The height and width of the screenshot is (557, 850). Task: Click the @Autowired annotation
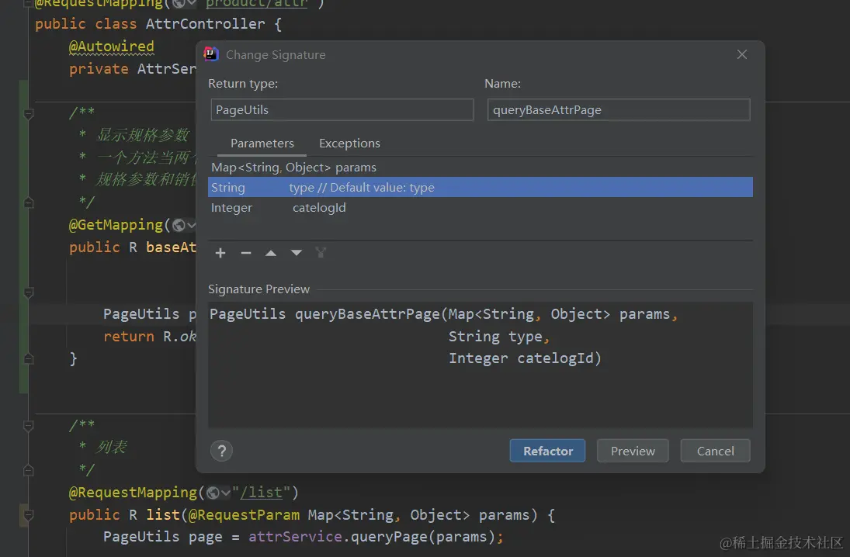111,47
